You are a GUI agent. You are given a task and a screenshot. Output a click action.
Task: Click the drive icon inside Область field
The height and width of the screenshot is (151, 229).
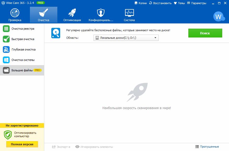click(97, 38)
